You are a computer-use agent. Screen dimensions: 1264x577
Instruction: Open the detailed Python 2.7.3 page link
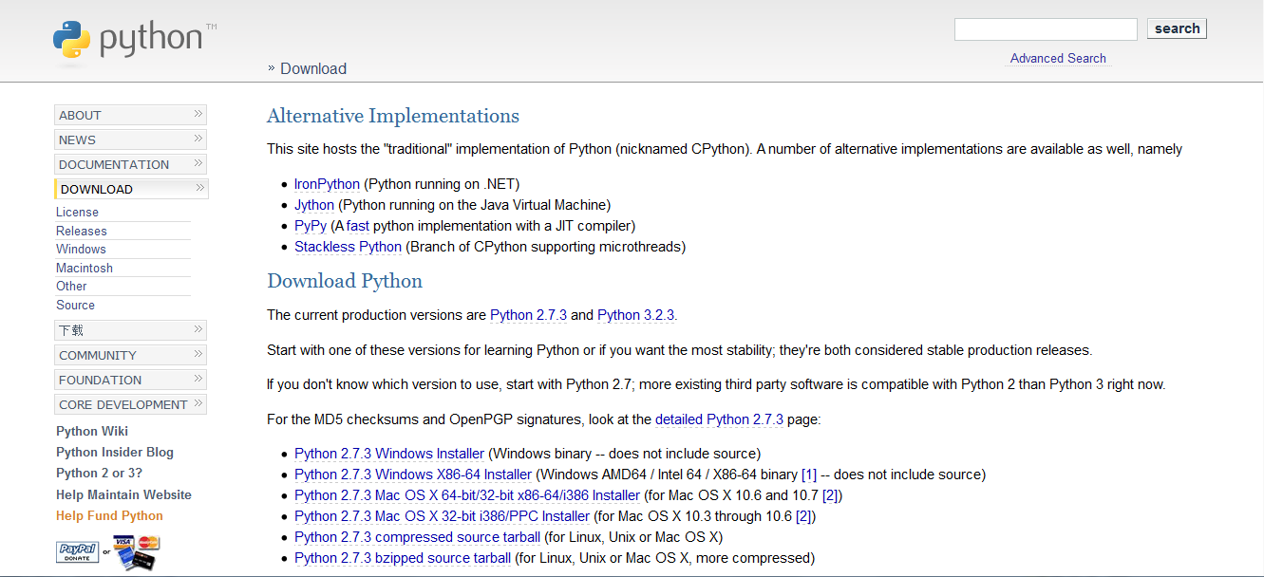point(719,419)
